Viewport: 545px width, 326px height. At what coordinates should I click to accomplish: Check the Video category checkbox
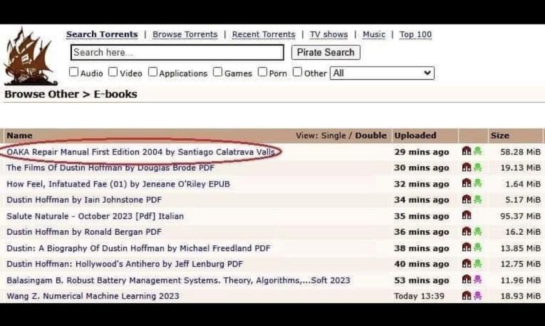coord(113,72)
